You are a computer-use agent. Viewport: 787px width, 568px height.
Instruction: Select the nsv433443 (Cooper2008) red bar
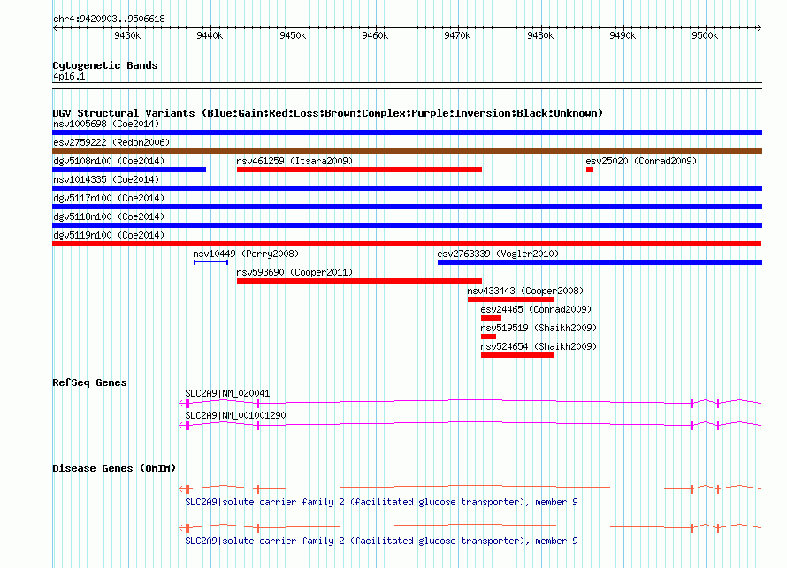pyautogui.click(x=511, y=299)
